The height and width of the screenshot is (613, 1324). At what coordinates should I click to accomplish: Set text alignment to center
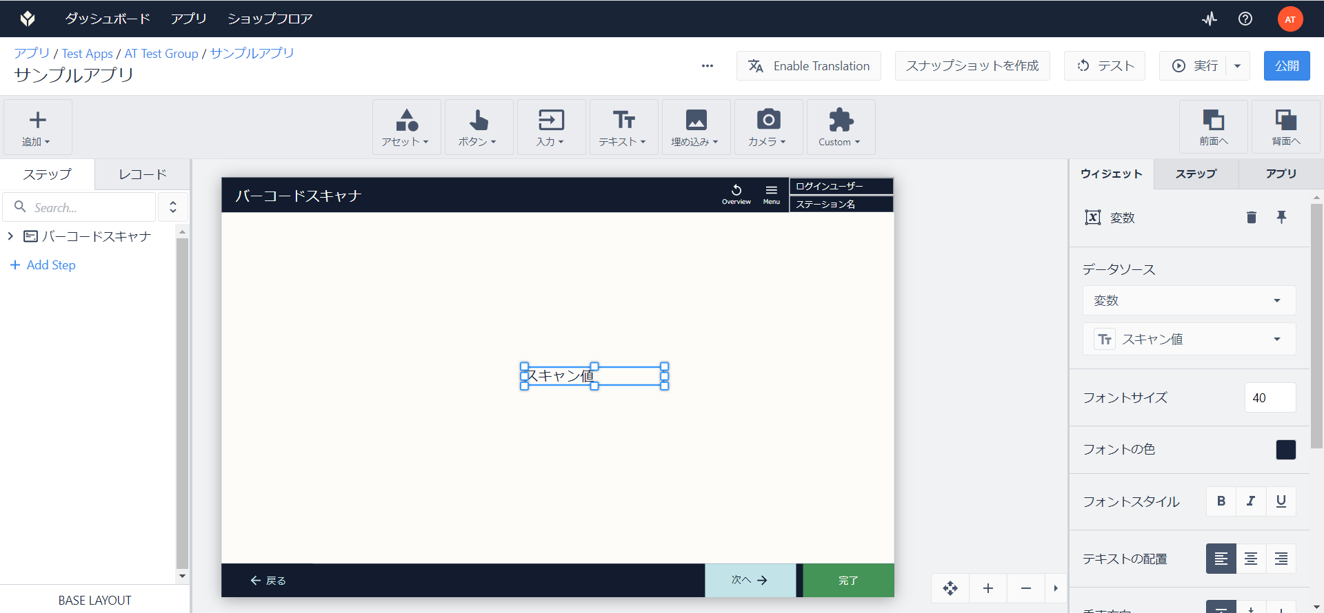tap(1251, 559)
